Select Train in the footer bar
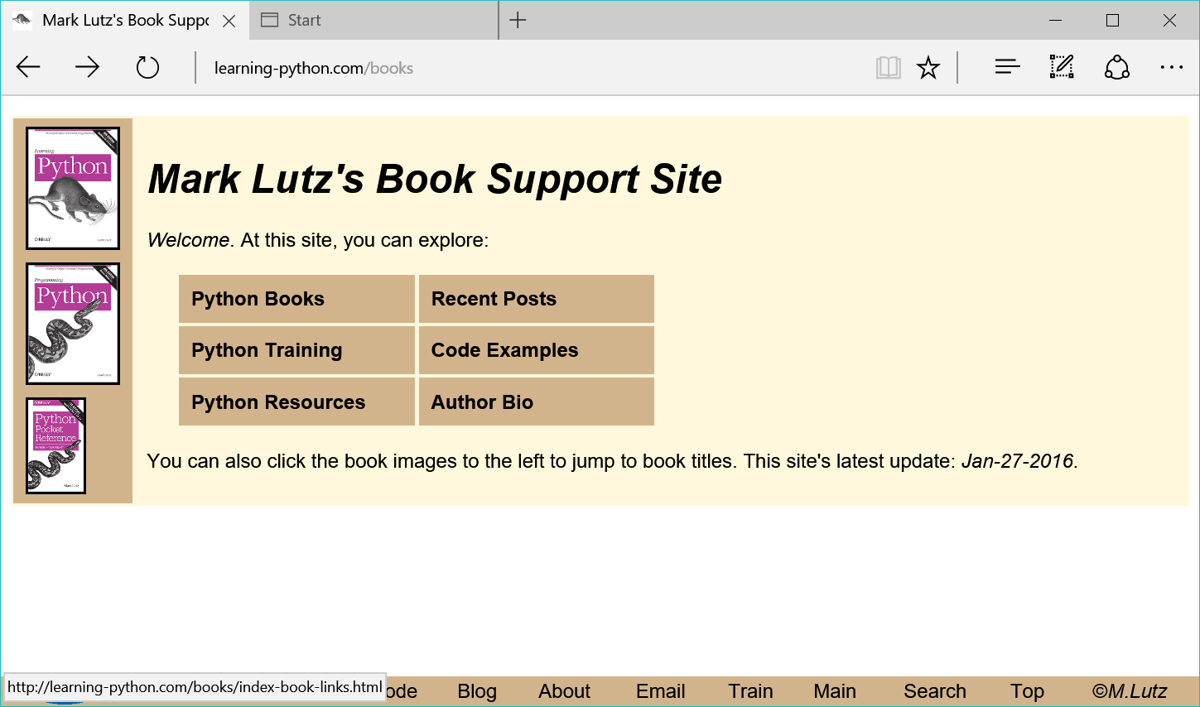 tap(750, 691)
